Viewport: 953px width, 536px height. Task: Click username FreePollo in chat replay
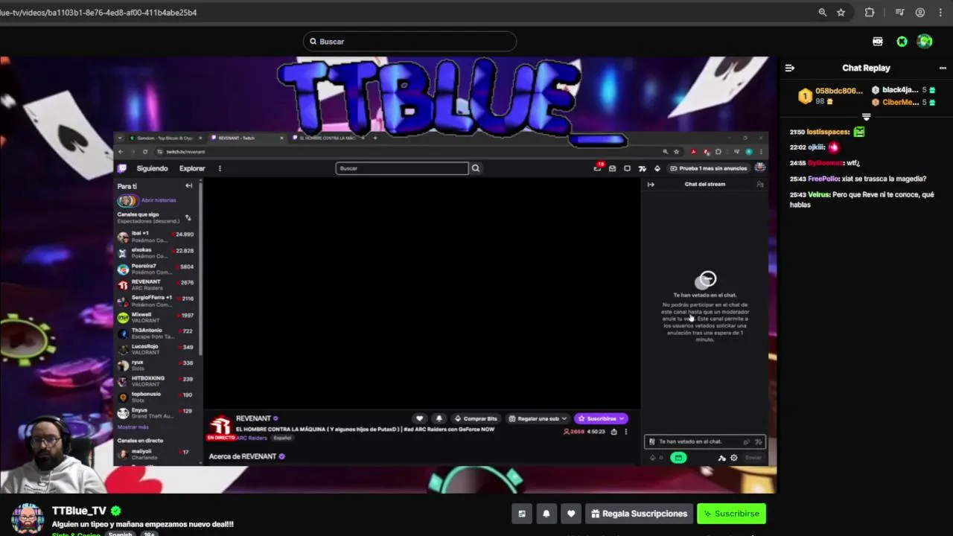click(823, 179)
